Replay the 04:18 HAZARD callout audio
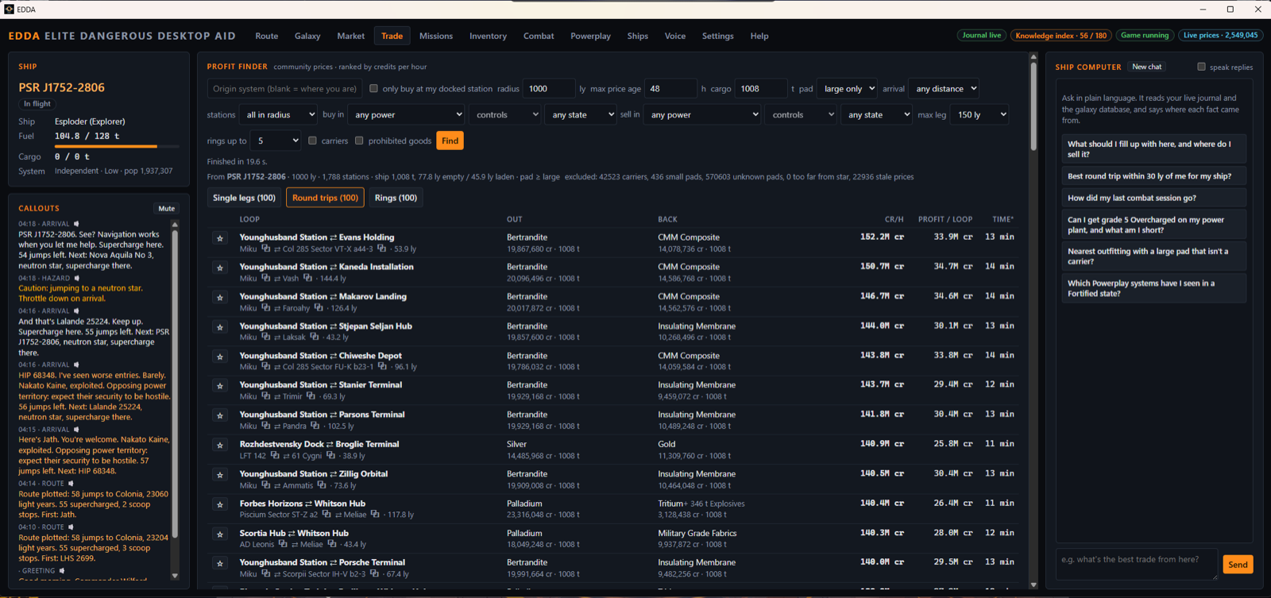The width and height of the screenshot is (1271, 598). 77,278
